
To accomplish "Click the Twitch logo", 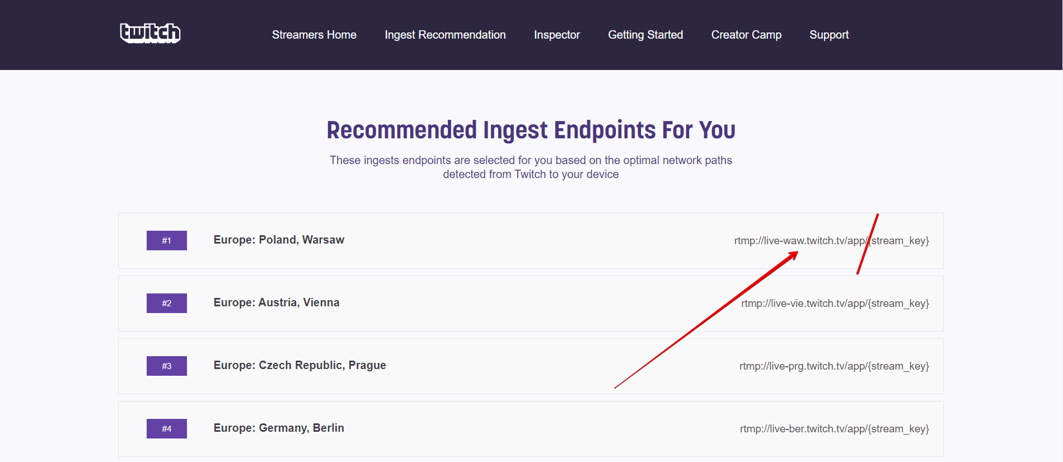I will (x=150, y=33).
